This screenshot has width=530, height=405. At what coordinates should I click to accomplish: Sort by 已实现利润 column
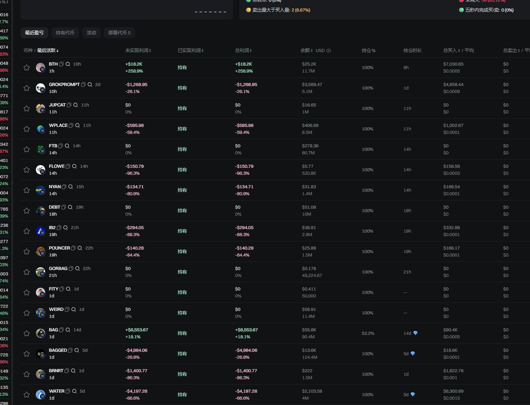pos(190,50)
